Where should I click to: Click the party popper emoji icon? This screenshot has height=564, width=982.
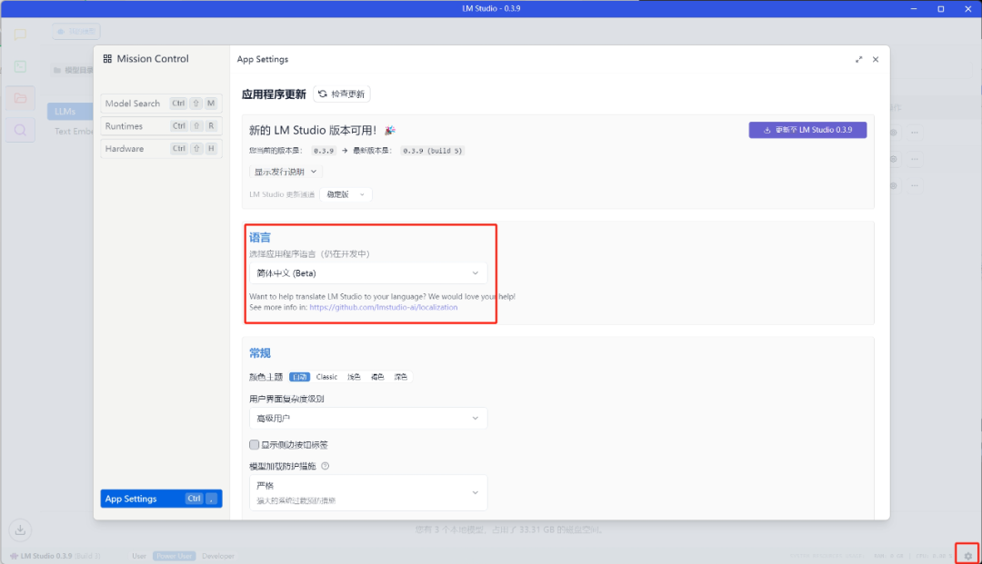(x=390, y=130)
